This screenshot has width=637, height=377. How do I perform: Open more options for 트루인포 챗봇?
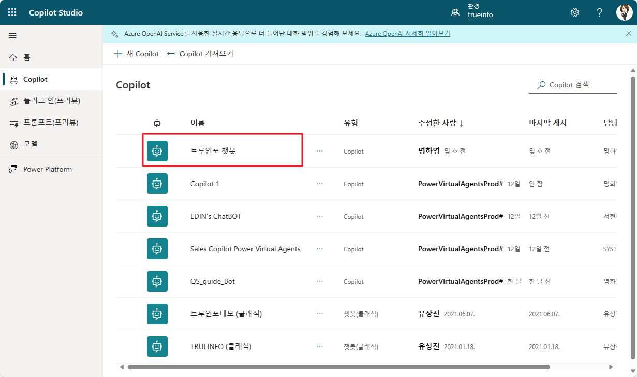tap(320, 151)
